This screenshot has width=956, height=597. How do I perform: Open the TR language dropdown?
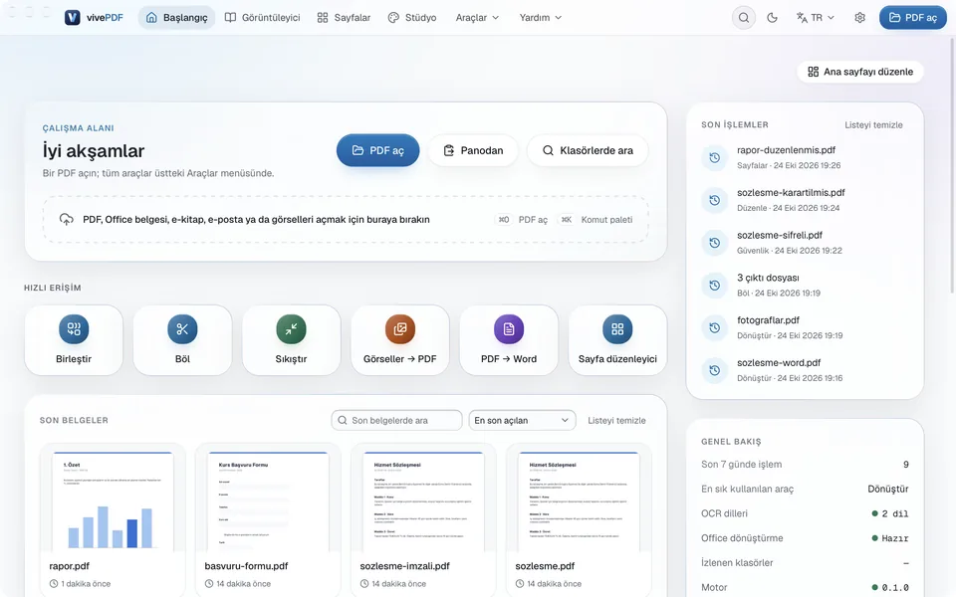(x=816, y=18)
